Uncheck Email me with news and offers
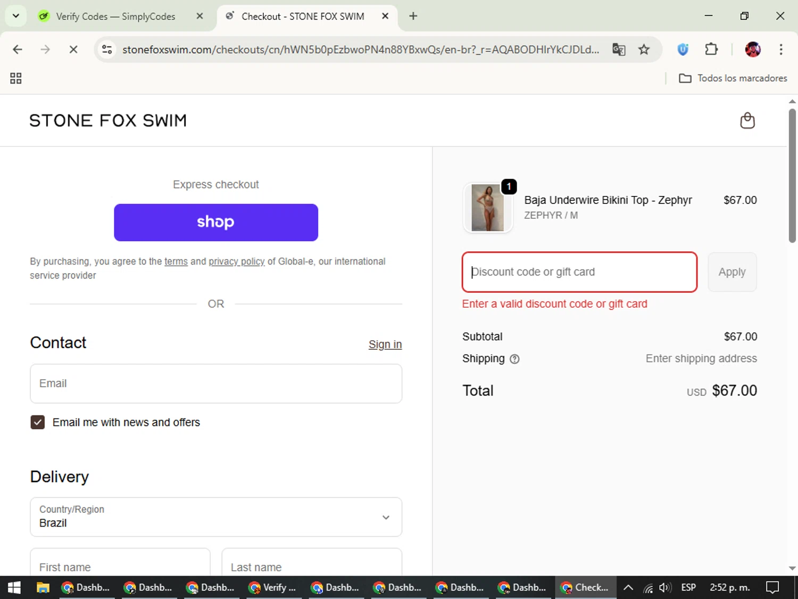 38,422
